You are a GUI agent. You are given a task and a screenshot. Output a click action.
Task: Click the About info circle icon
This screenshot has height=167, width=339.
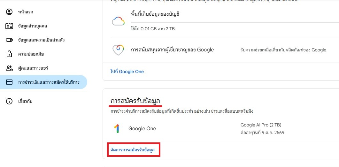click(x=9, y=102)
